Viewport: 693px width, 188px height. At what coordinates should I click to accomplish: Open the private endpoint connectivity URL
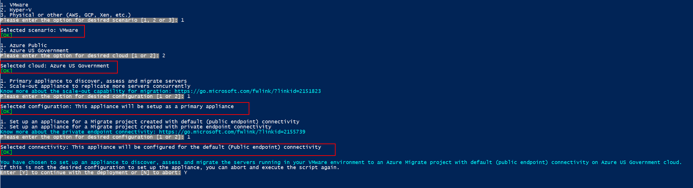tap(232, 132)
